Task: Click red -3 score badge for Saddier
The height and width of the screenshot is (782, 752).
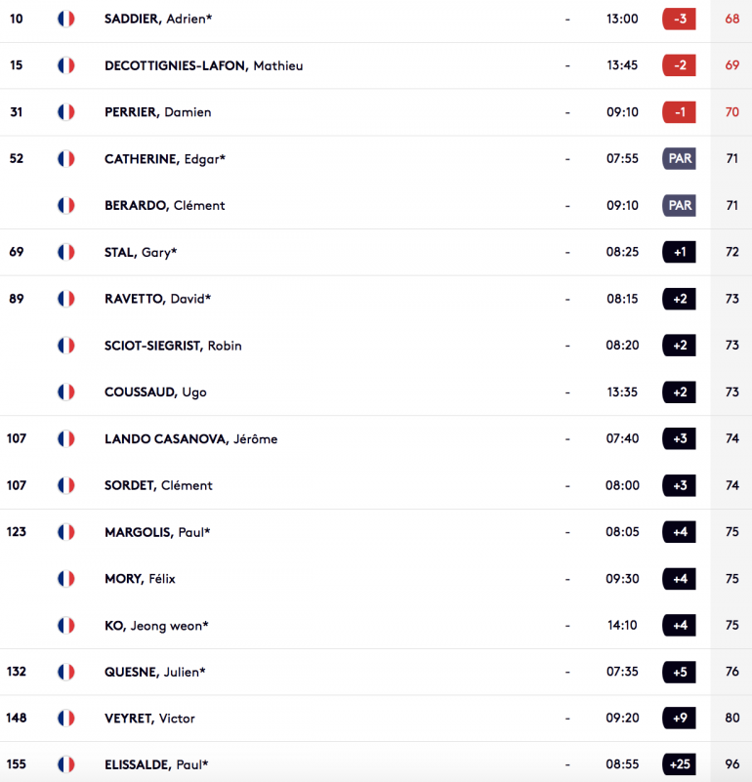Action: (679, 19)
